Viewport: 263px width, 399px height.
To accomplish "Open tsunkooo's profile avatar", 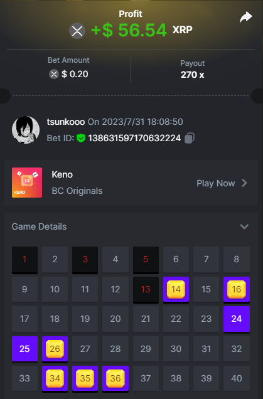I will [26, 130].
